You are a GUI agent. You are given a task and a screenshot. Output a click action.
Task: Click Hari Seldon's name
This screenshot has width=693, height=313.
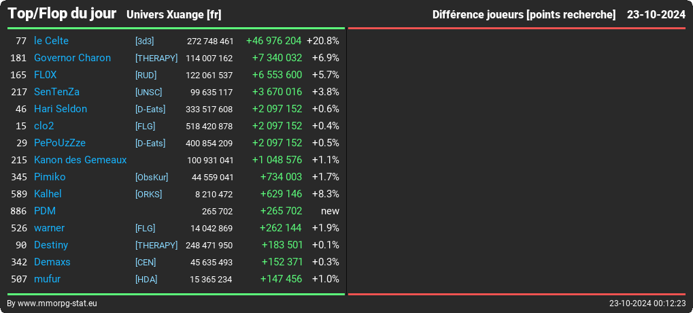point(61,109)
